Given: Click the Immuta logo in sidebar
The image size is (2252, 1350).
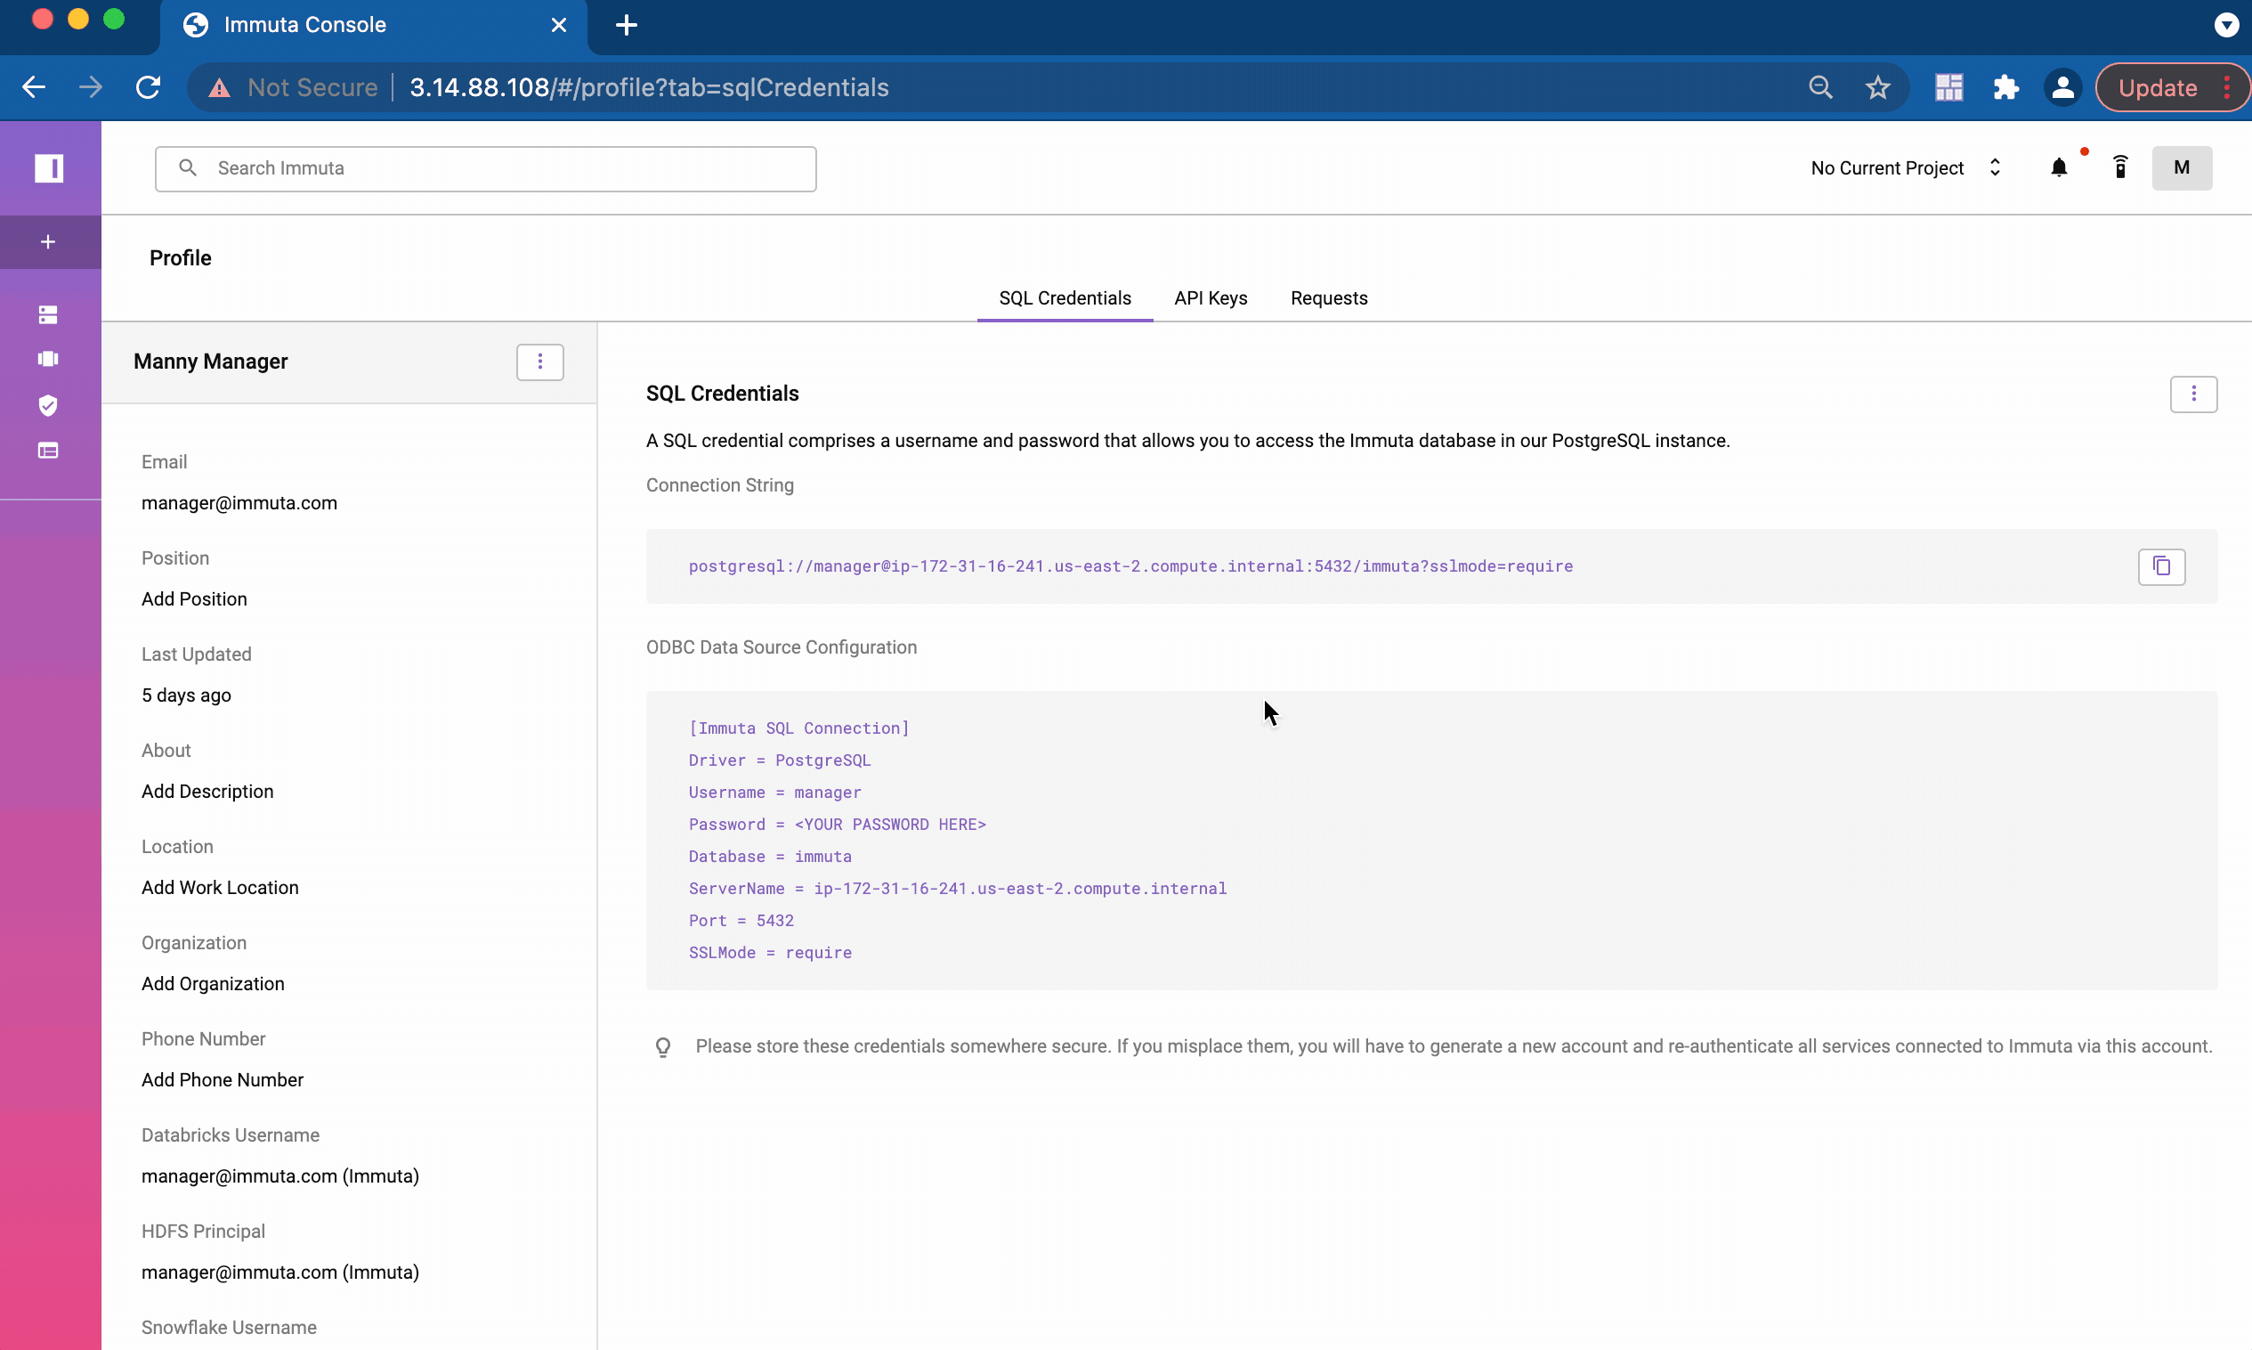Looking at the screenshot, I should 49,168.
